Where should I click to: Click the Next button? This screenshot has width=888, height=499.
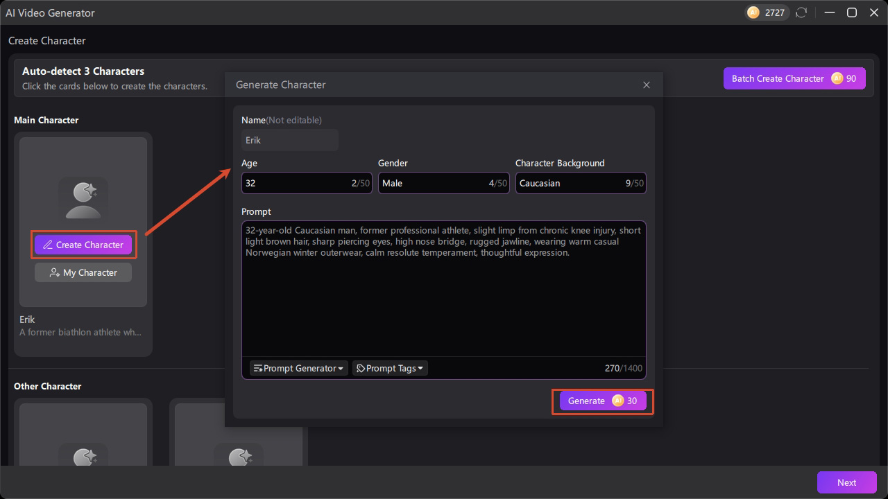coord(846,482)
